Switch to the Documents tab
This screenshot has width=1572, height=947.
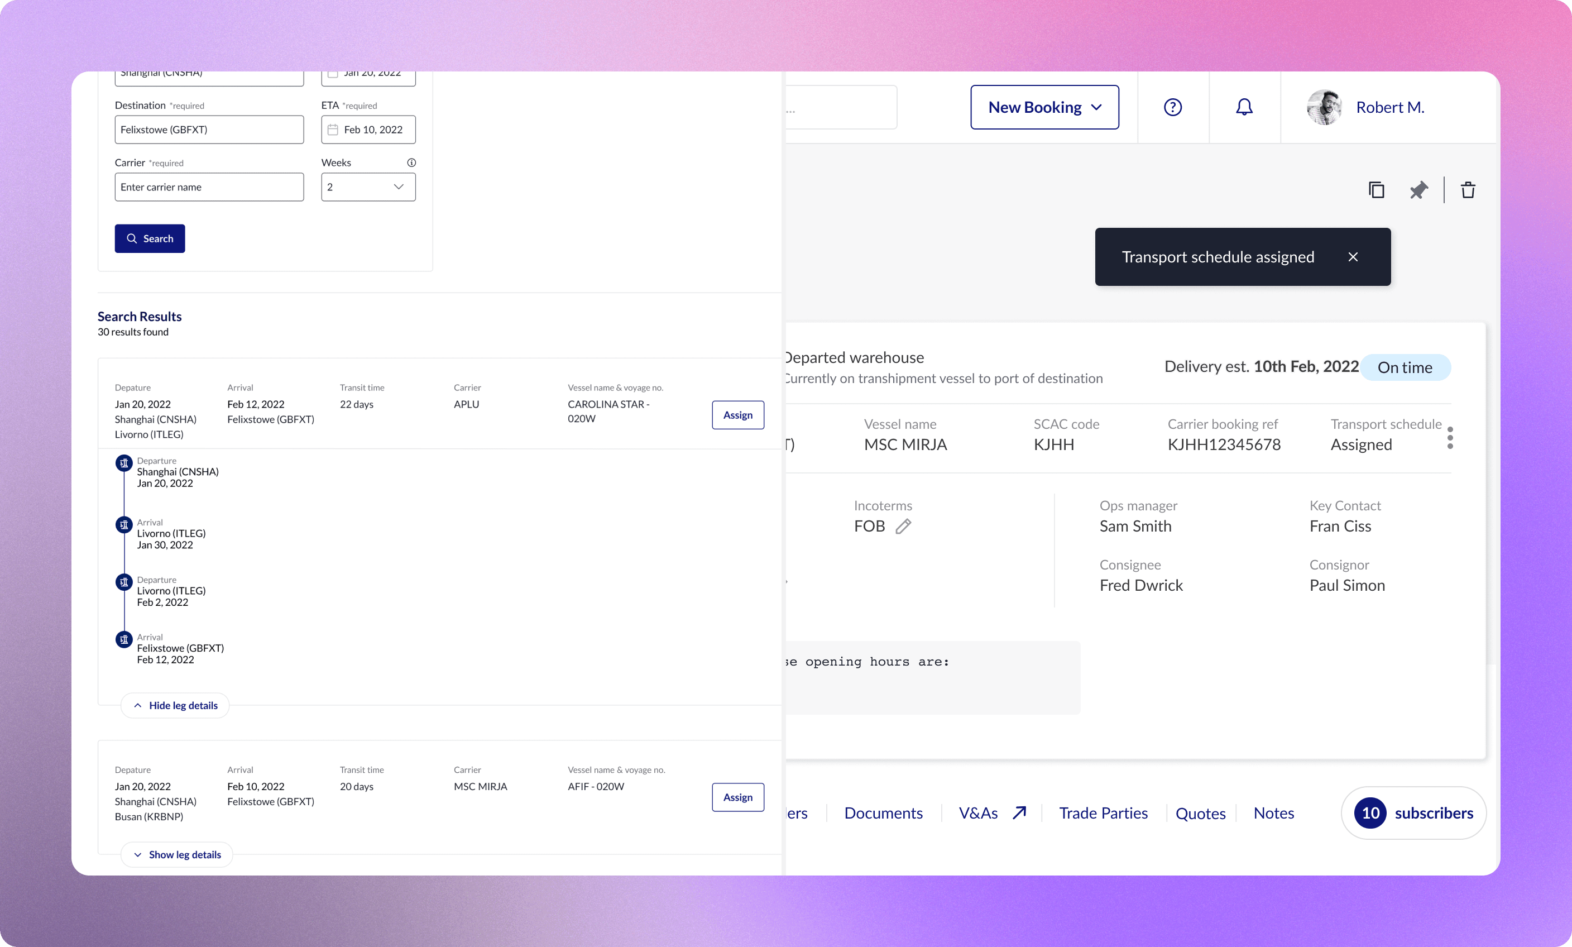(x=883, y=813)
